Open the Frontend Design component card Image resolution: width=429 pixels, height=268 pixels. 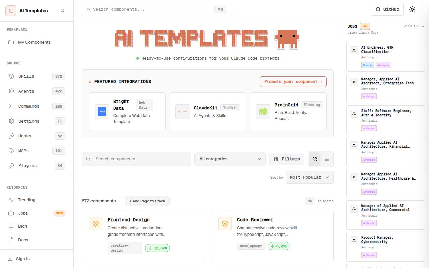pos(143,236)
